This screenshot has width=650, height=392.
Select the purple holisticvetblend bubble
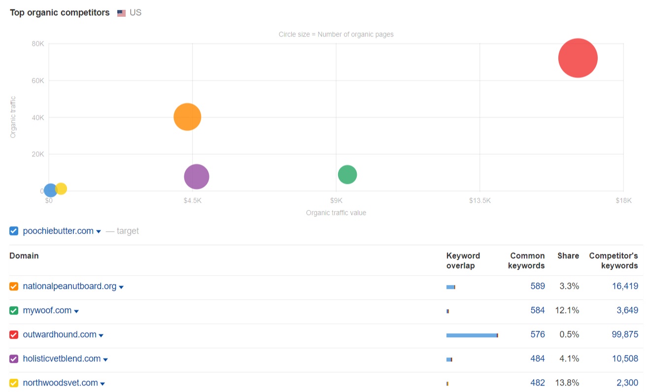click(197, 177)
